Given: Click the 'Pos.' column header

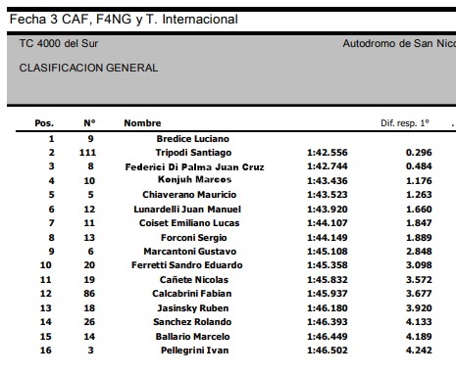Looking at the screenshot, I should 44,123.
